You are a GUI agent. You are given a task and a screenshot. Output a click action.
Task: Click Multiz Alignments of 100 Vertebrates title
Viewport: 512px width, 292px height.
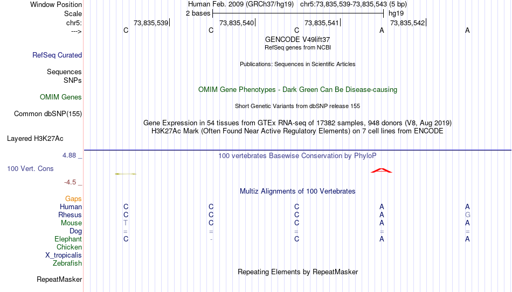coord(297,191)
